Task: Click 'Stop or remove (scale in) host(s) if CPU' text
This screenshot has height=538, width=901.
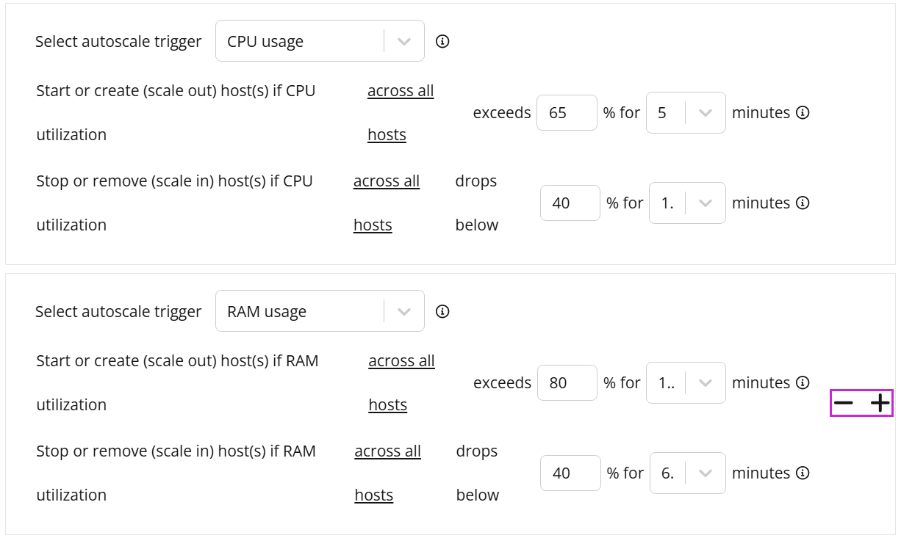Action: coord(174,181)
